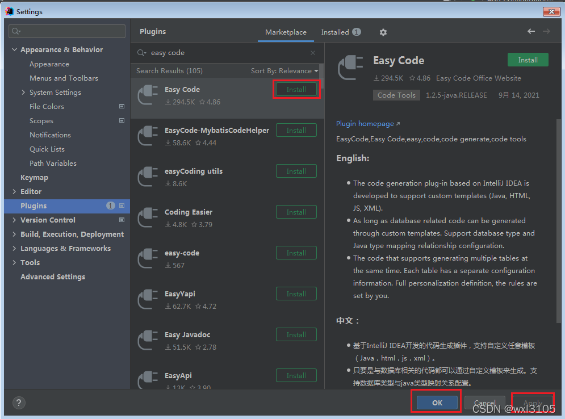Click the plugins gear settings icon

[x=383, y=32]
